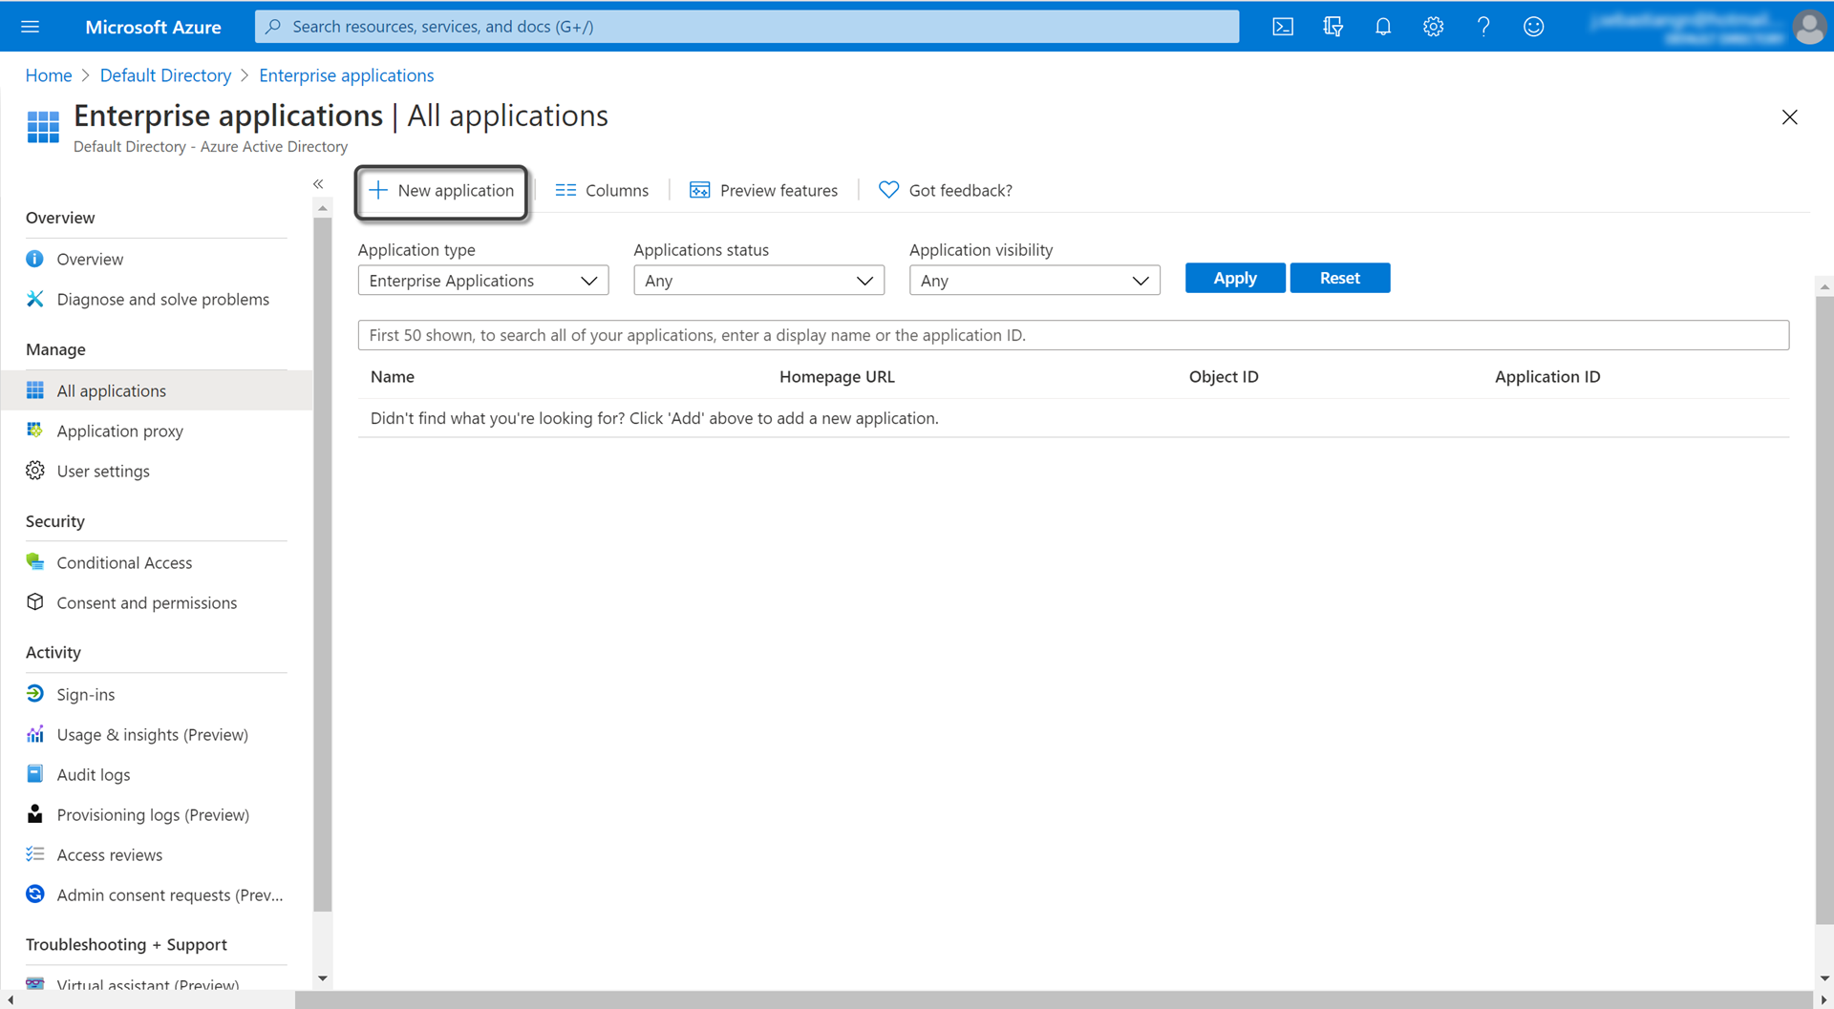Viewport: 1834px width, 1009px height.
Task: Click the Reset filter button
Action: point(1339,278)
